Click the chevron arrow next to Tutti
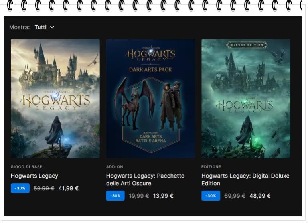308x223 pixels. (x=52, y=27)
